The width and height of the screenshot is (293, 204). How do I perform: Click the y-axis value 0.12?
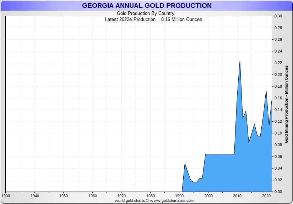coord(278,121)
